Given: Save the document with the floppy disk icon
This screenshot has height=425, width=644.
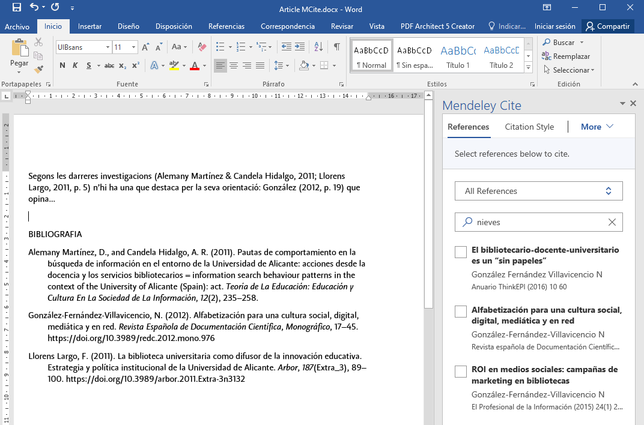Looking at the screenshot, I should (x=17, y=7).
